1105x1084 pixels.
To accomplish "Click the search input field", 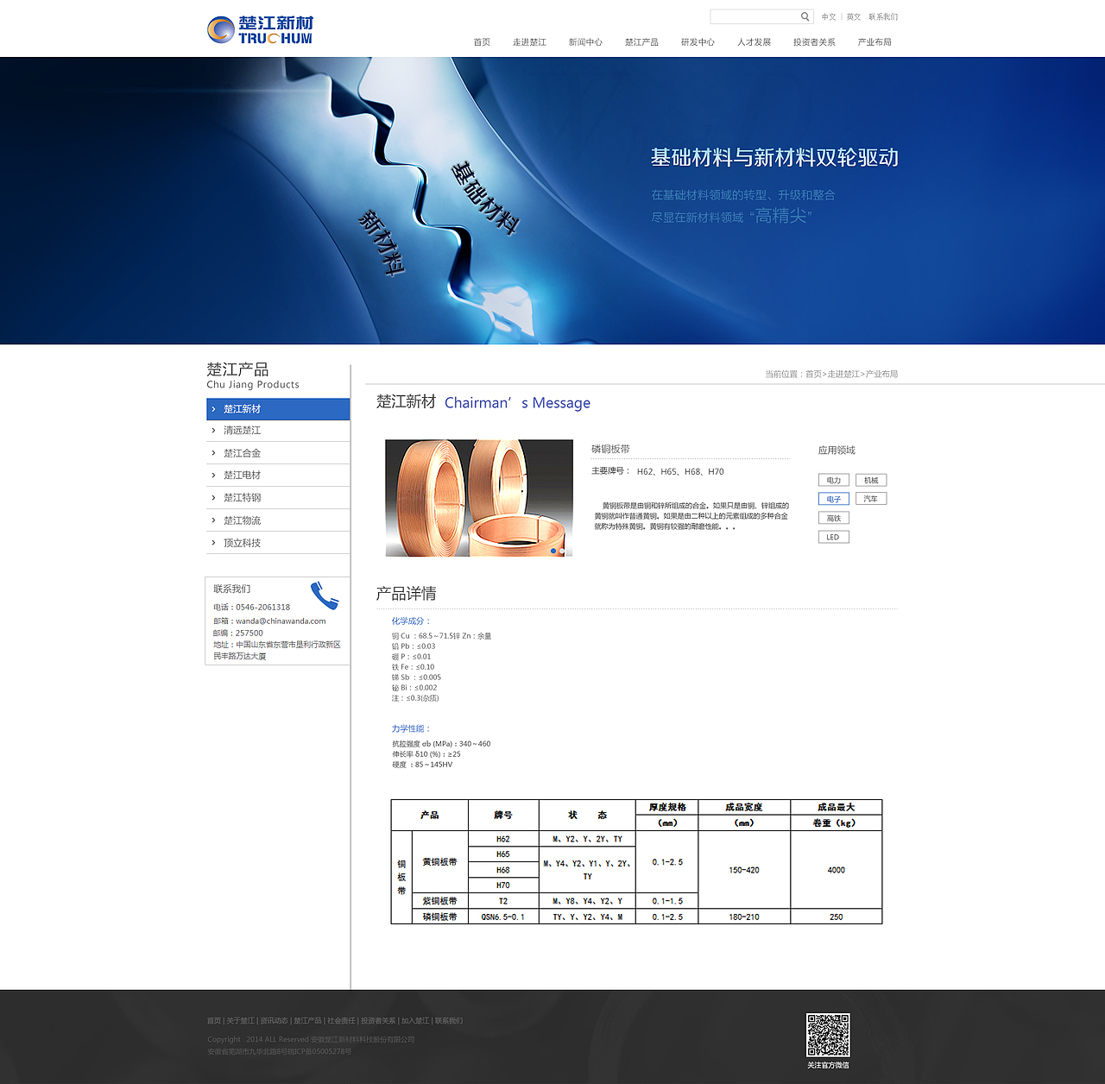I will [755, 16].
